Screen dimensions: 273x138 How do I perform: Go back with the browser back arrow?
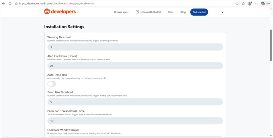tap(3, 3)
